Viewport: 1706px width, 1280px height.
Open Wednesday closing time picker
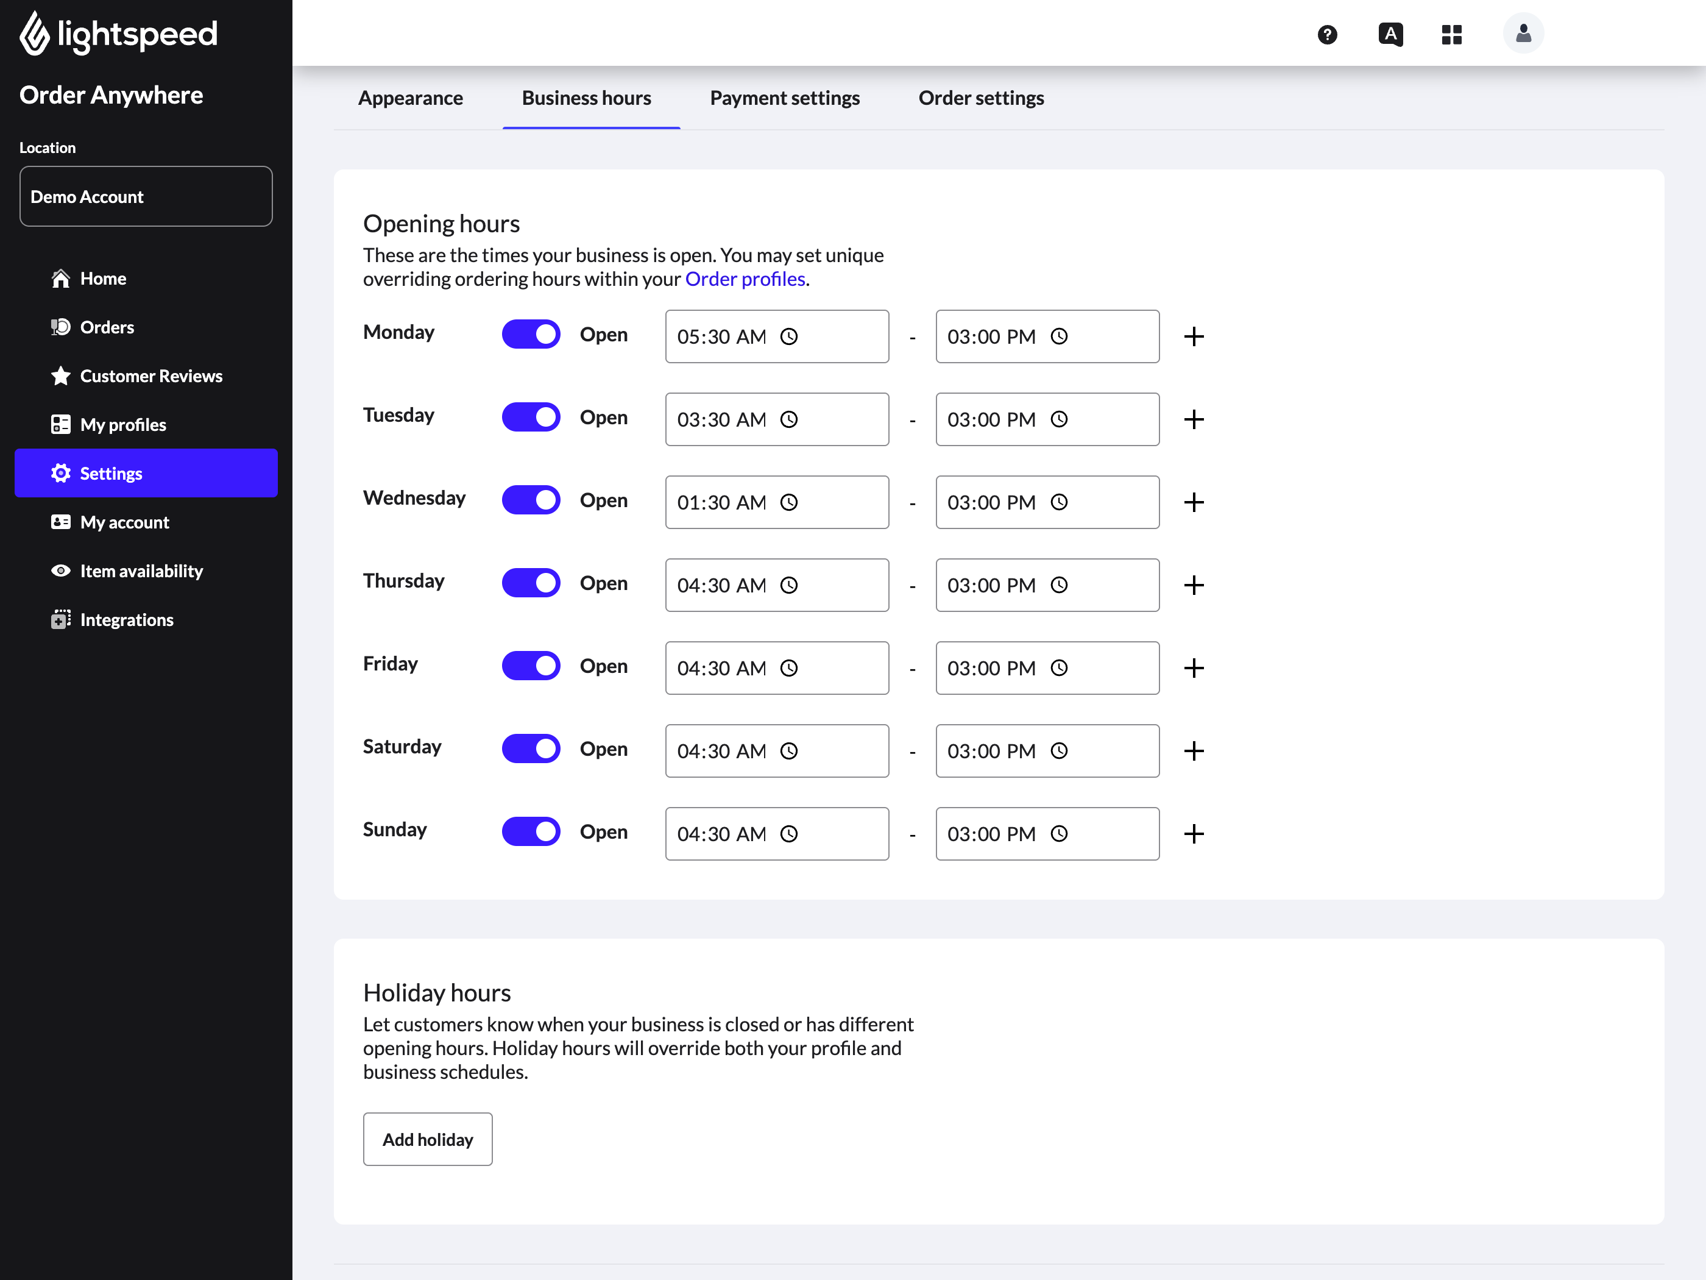(x=1047, y=502)
